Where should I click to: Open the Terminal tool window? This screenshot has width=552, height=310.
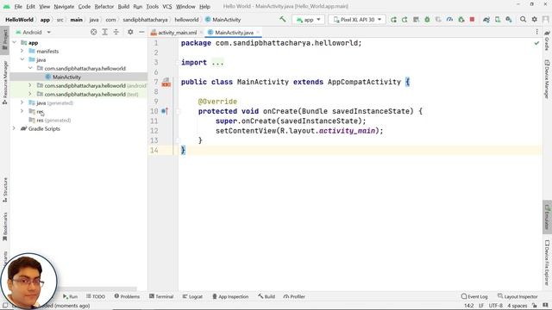tap(161, 296)
